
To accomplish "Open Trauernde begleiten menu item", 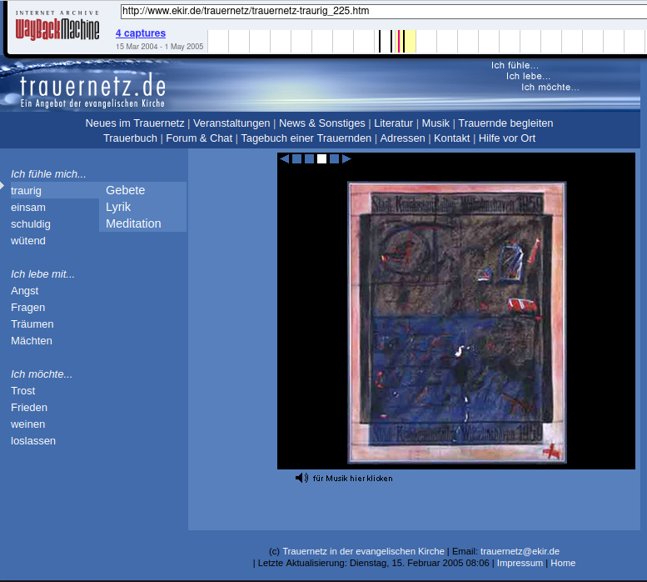I will tap(505, 123).
